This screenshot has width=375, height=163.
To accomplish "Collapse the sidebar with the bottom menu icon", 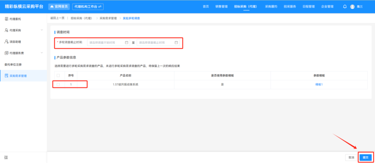I will point(6,157).
